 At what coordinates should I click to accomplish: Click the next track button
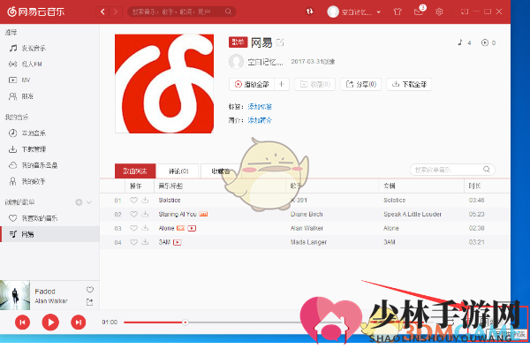tap(78, 322)
